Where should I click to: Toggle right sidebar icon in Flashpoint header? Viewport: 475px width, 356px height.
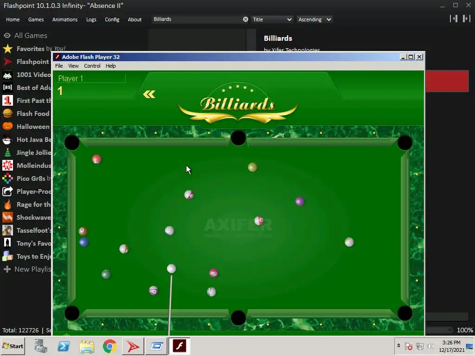click(466, 19)
